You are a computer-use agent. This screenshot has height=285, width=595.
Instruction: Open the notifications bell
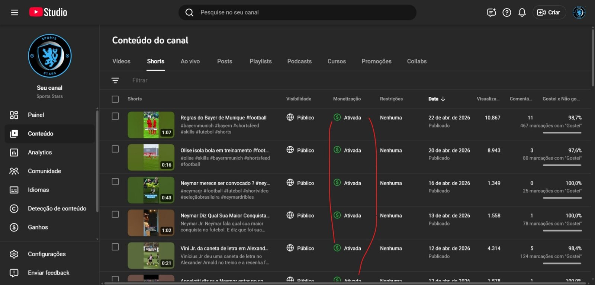tap(522, 13)
